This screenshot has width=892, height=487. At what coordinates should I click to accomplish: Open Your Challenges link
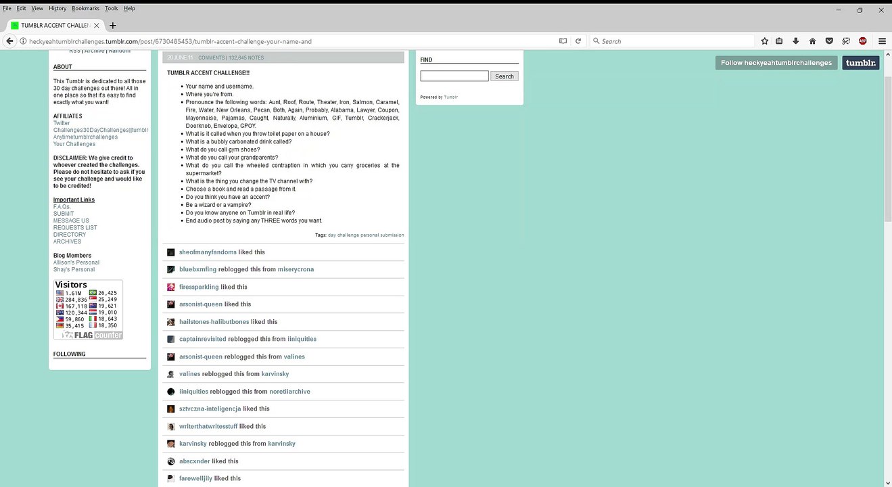[74, 144]
